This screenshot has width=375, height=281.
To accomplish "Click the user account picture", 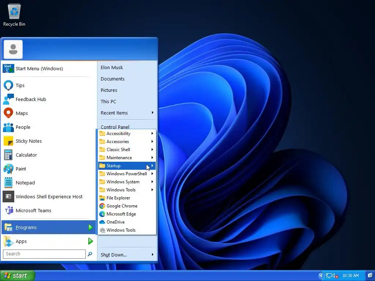I will click(x=13, y=49).
